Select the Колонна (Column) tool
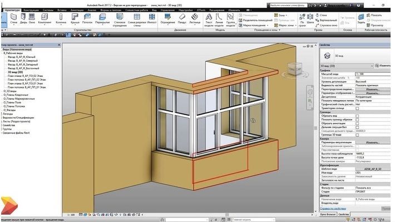395x222 pixels. pyautogui.click(x=61, y=19)
